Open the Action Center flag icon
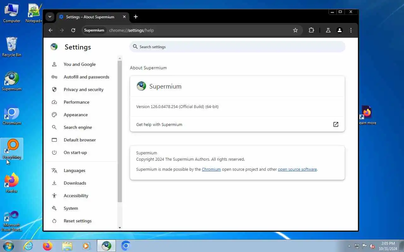The image size is (404, 252). point(365,246)
